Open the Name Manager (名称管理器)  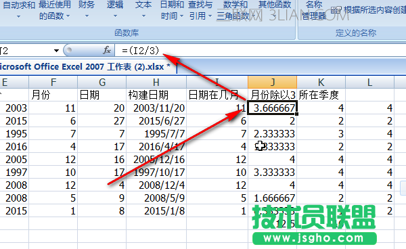[314, 10]
